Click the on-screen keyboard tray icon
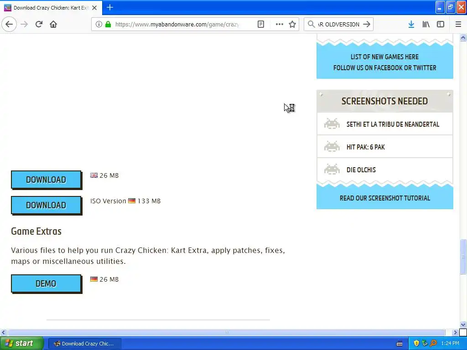Image resolution: width=467 pixels, height=350 pixels. click(x=400, y=344)
